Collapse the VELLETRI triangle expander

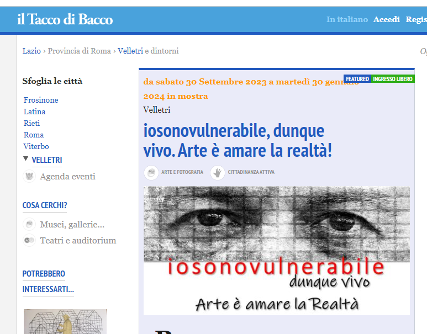tap(25, 158)
